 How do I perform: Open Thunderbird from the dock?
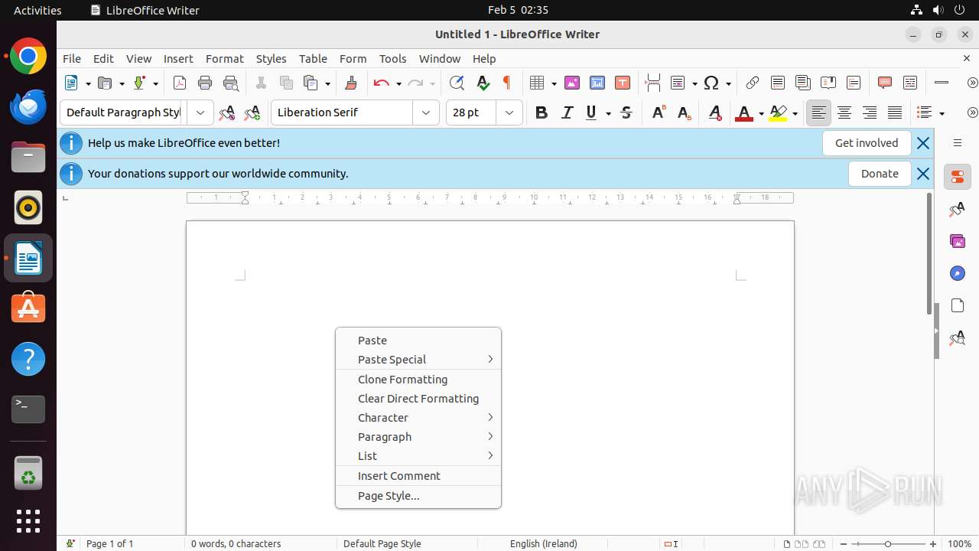click(28, 107)
